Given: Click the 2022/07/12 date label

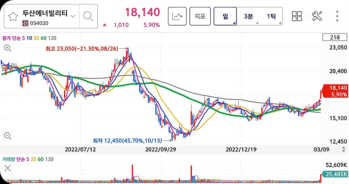Looking at the screenshot, I should pyautogui.click(x=81, y=149).
